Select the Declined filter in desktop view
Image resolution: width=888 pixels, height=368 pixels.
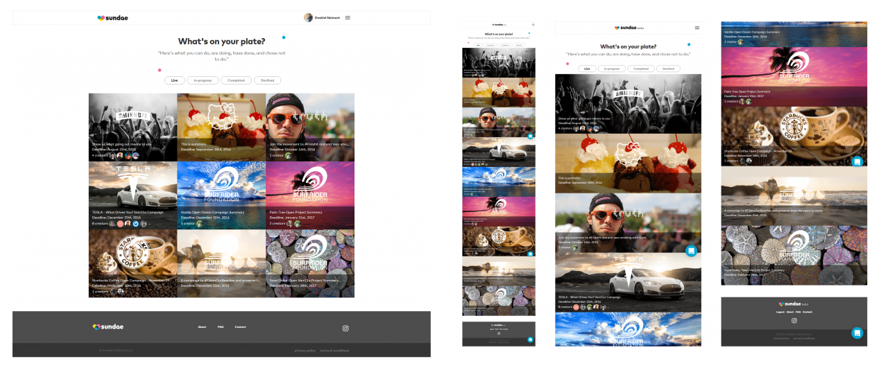click(267, 80)
